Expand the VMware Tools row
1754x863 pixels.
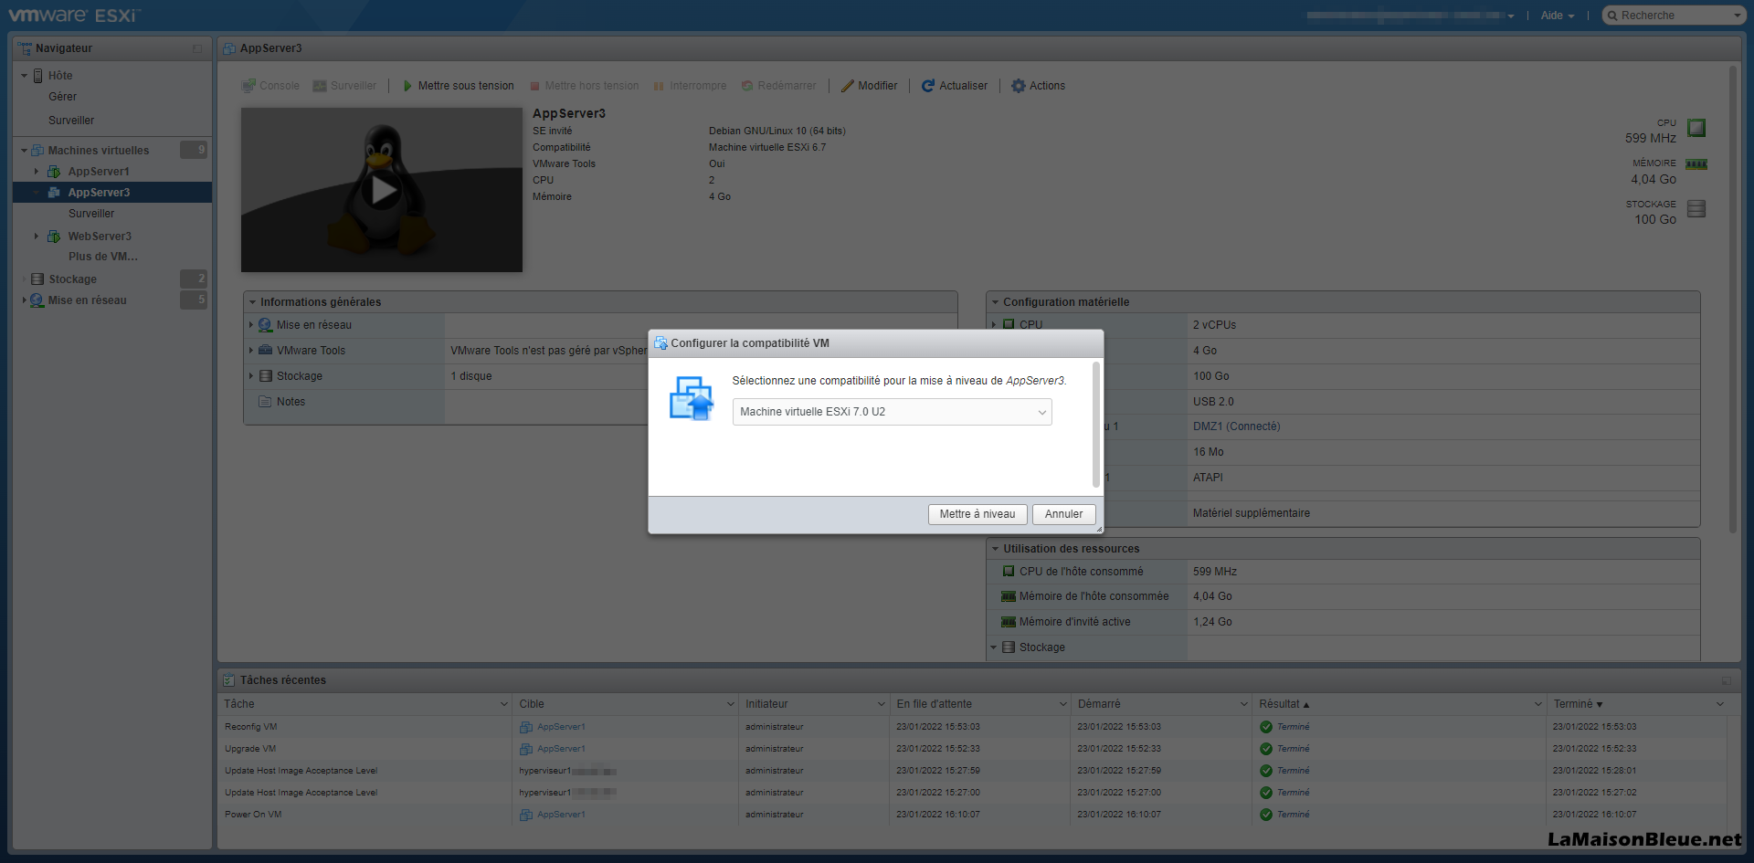point(251,351)
